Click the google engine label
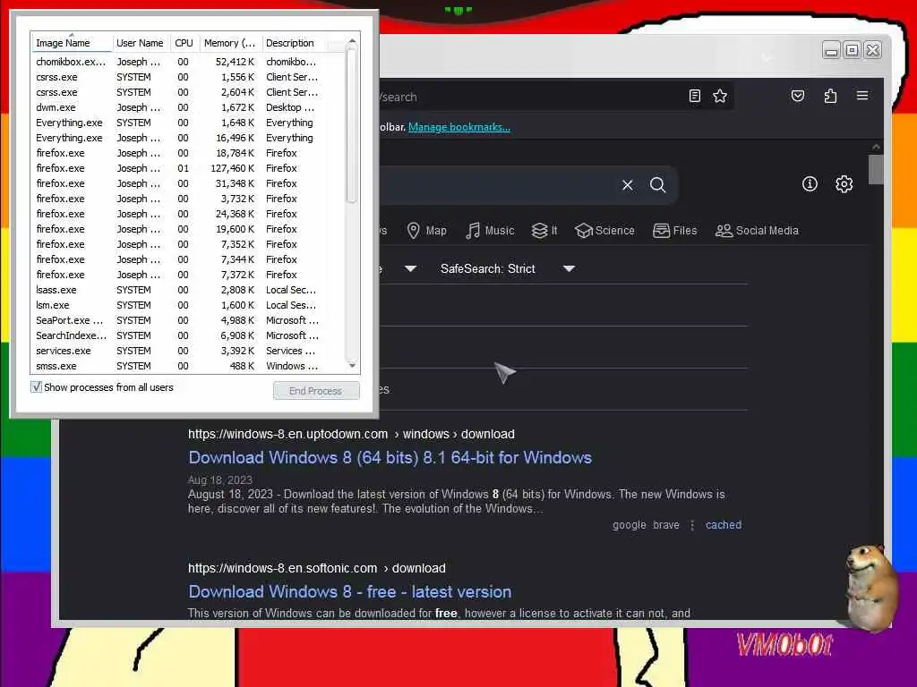The image size is (917, 687). pyautogui.click(x=630, y=525)
